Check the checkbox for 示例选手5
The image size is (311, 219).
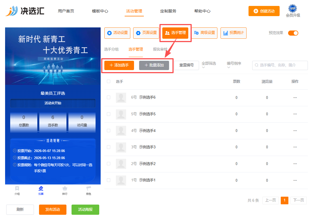click(109, 114)
